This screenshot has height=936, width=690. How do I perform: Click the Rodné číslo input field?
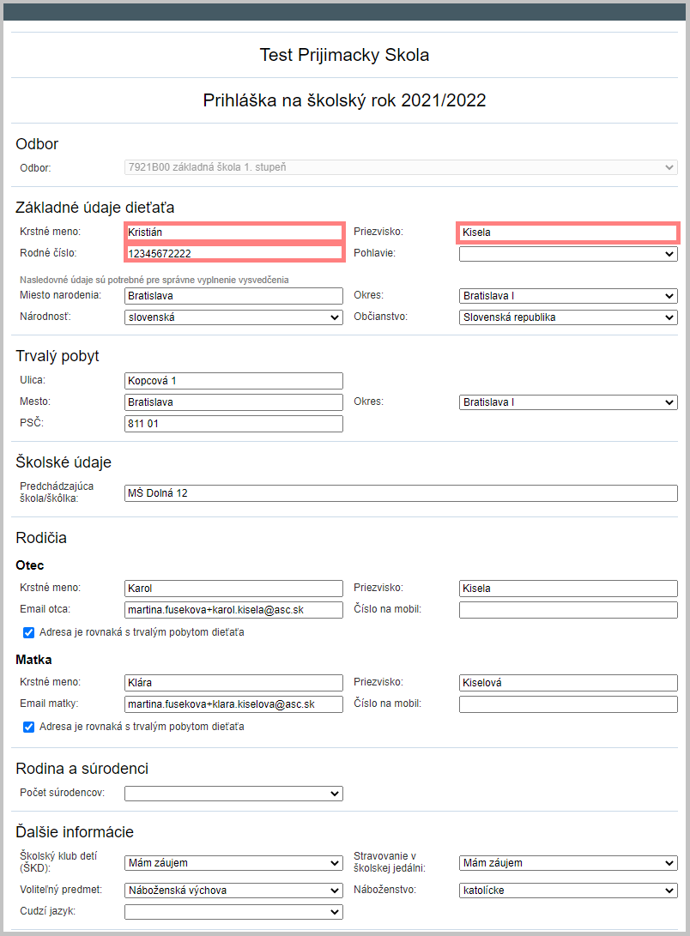click(x=234, y=254)
